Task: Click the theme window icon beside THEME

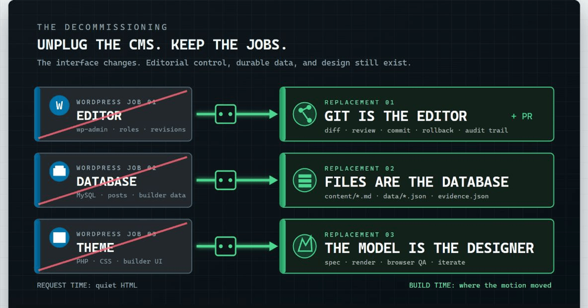Action: pyautogui.click(x=60, y=238)
